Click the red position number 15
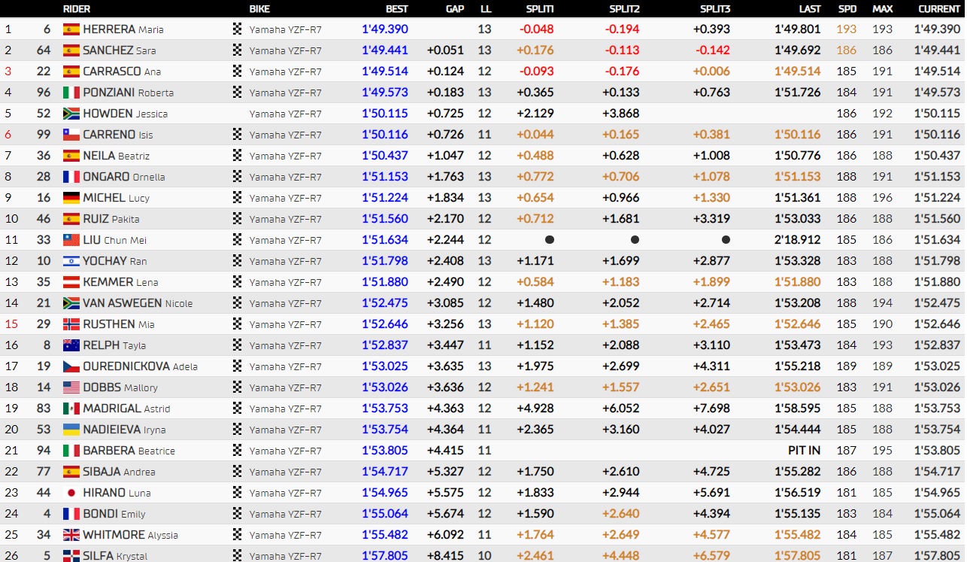This screenshot has width=967, height=562. tap(11, 324)
